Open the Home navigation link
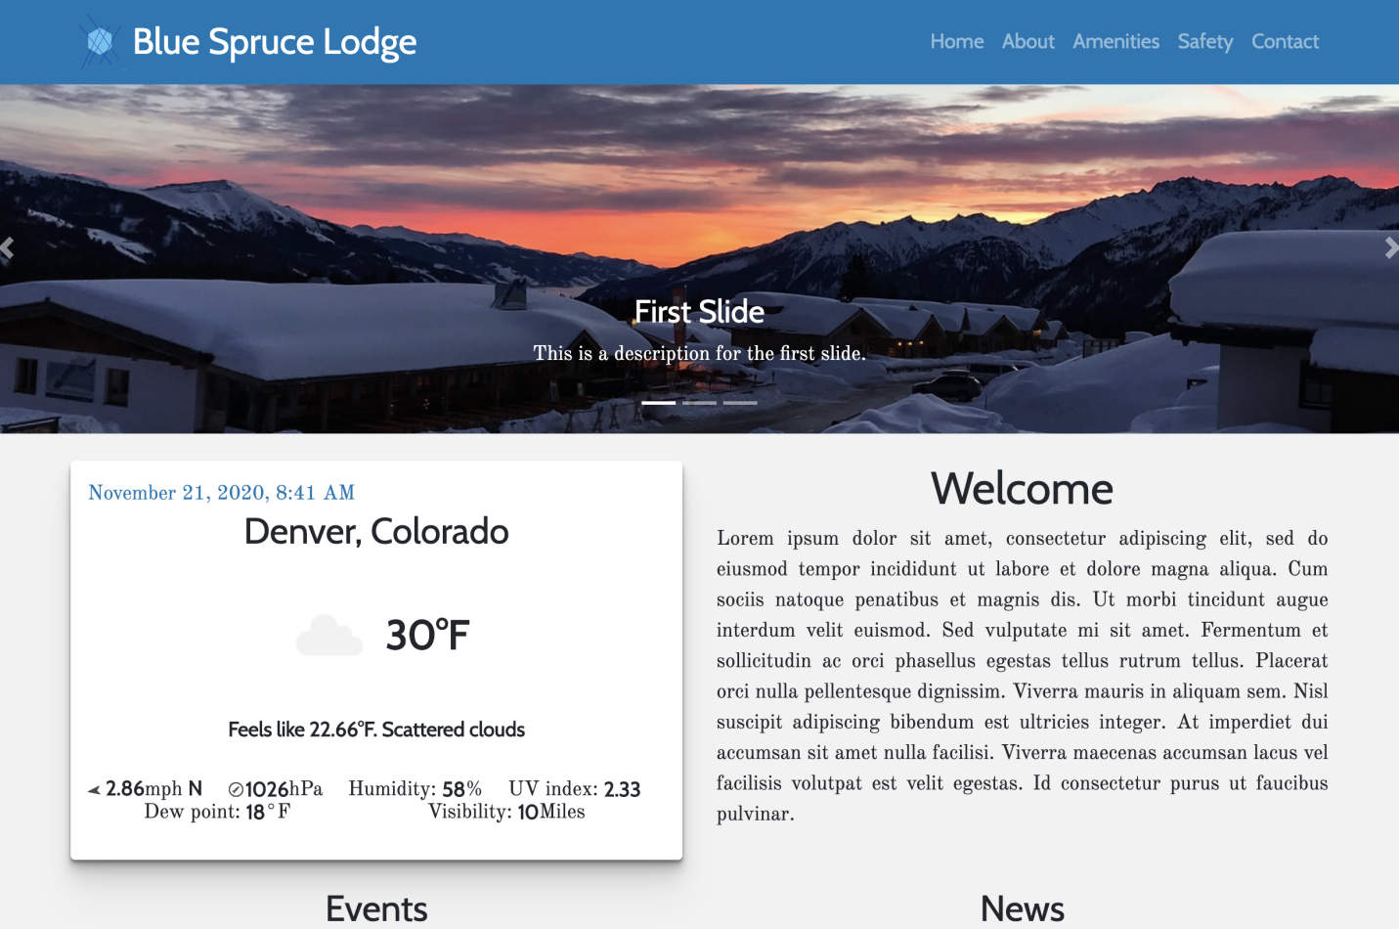Viewport: 1399px width, 929px height. pyautogui.click(x=956, y=42)
